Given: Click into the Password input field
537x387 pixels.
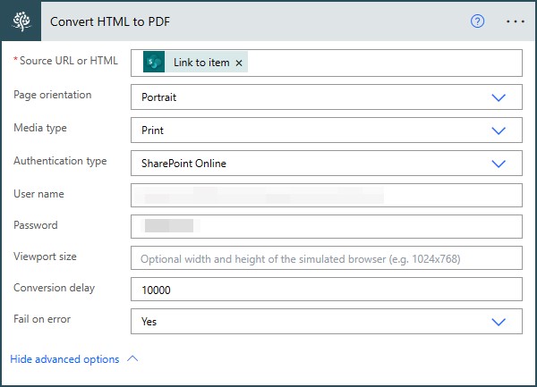Looking at the screenshot, I should click(327, 227).
